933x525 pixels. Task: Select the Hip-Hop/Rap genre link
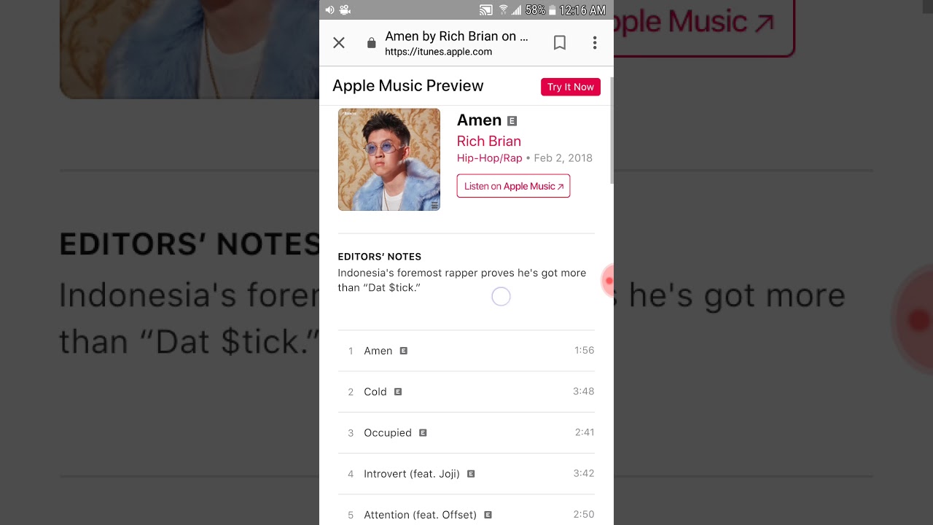tap(490, 158)
